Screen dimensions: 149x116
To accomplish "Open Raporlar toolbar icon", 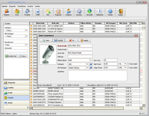I will coord(58,12).
